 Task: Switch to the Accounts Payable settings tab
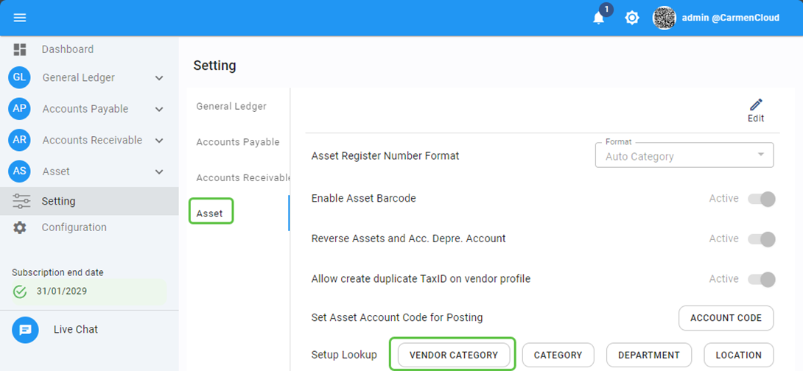pos(237,142)
